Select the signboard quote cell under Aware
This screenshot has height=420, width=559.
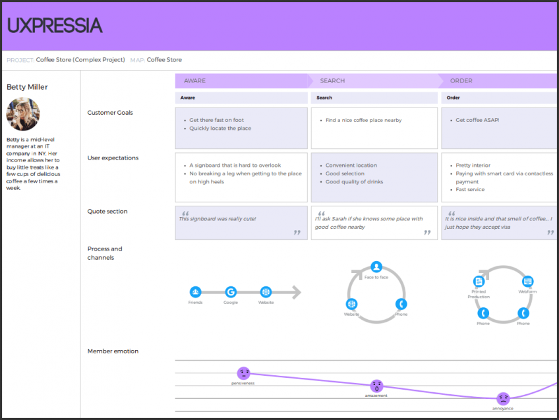point(241,222)
